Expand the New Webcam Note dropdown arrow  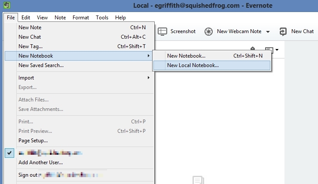point(268,32)
